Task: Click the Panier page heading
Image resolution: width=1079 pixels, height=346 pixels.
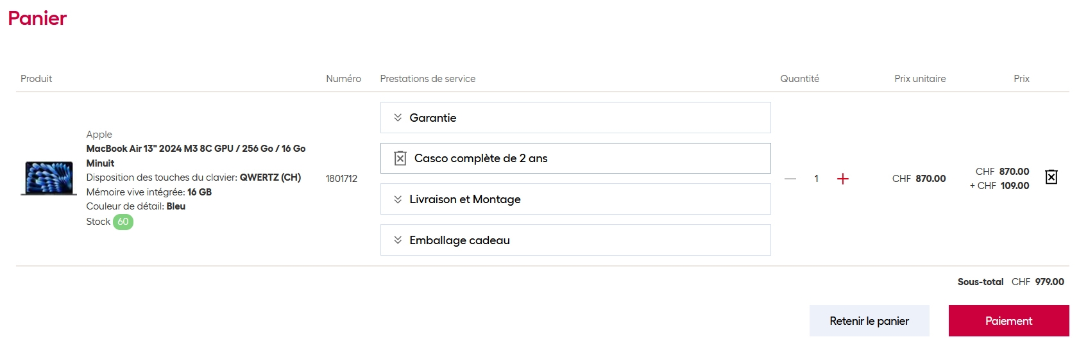Action: click(37, 18)
